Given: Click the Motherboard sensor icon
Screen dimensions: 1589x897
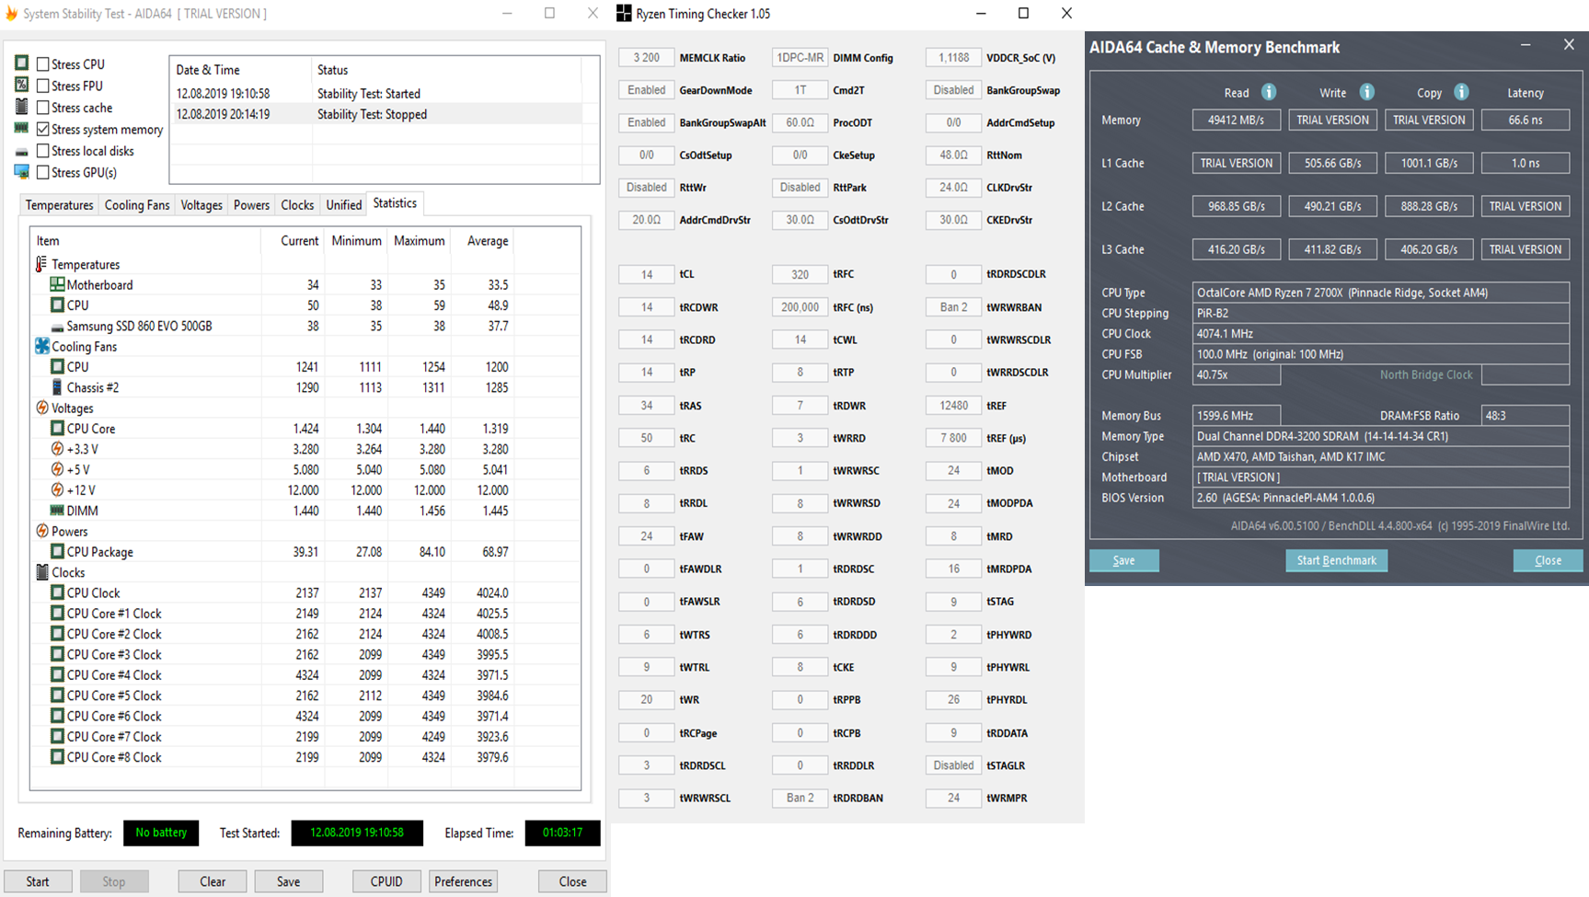Looking at the screenshot, I should [x=57, y=284].
